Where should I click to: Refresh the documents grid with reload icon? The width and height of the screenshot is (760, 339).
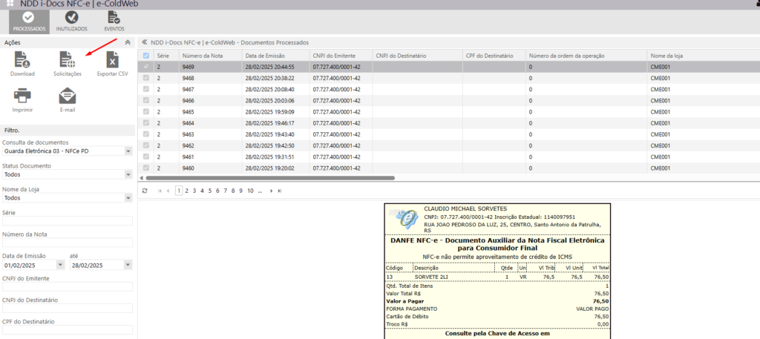145,191
